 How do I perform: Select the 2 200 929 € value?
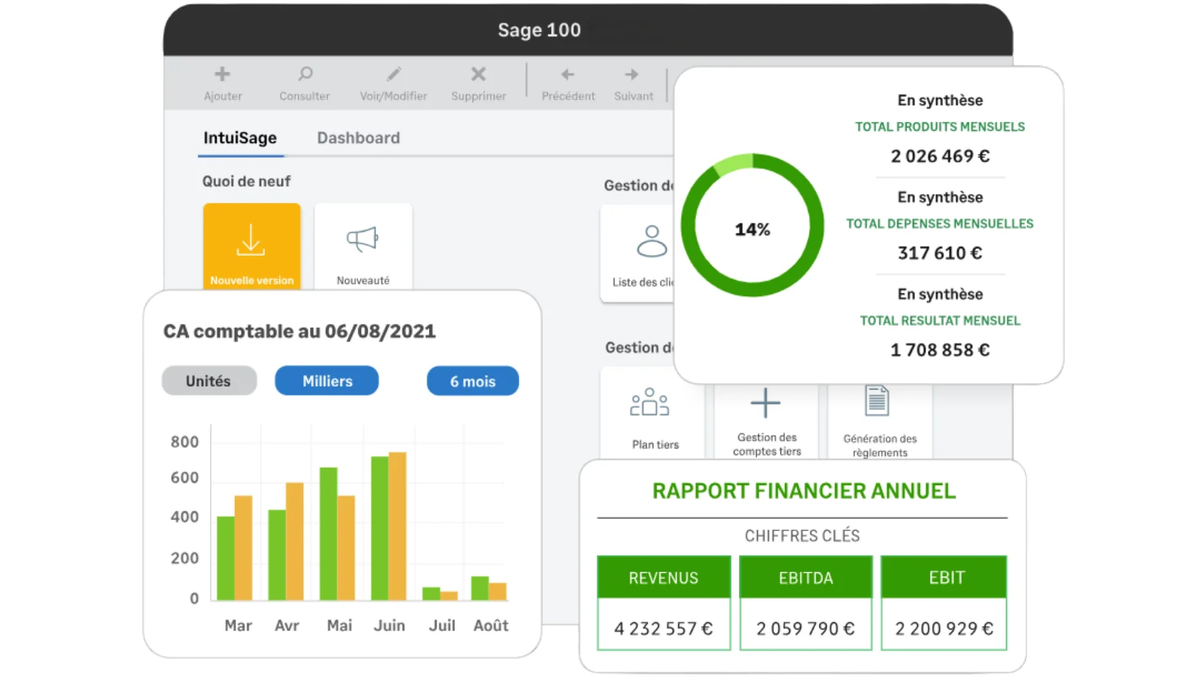click(944, 628)
